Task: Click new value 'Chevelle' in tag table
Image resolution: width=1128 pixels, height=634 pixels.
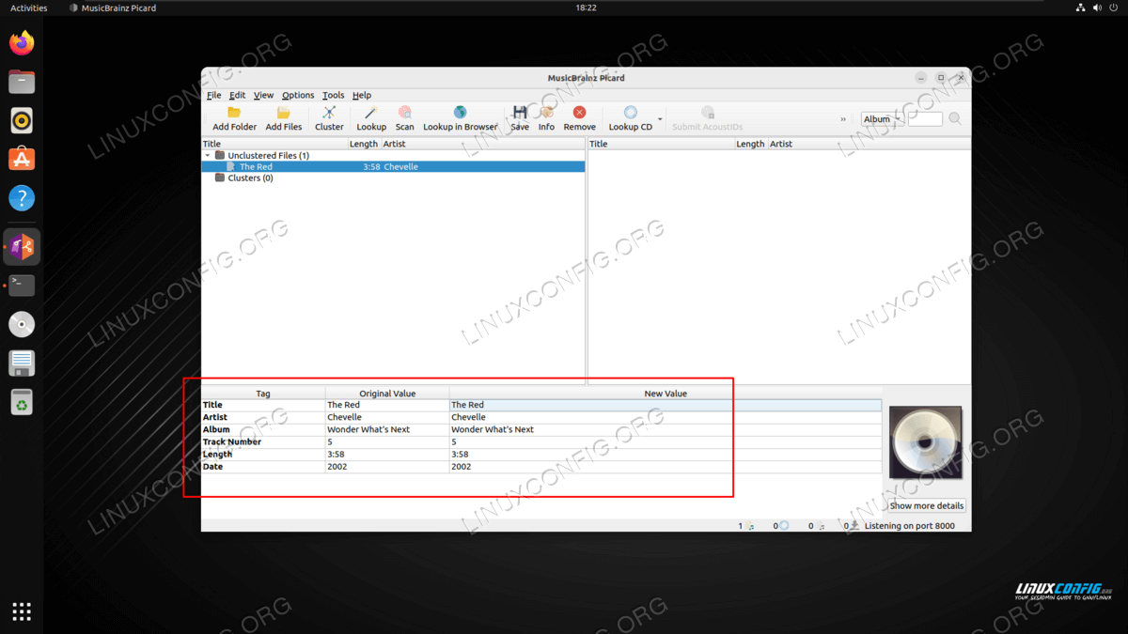Action: [468, 417]
